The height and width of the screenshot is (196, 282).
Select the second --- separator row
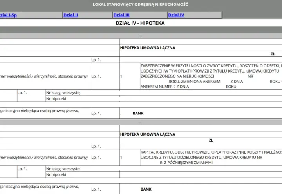[141, 123]
